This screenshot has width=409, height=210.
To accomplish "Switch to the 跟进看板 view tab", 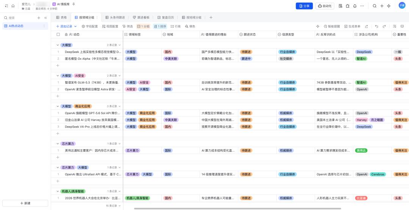I will pos(141,17).
